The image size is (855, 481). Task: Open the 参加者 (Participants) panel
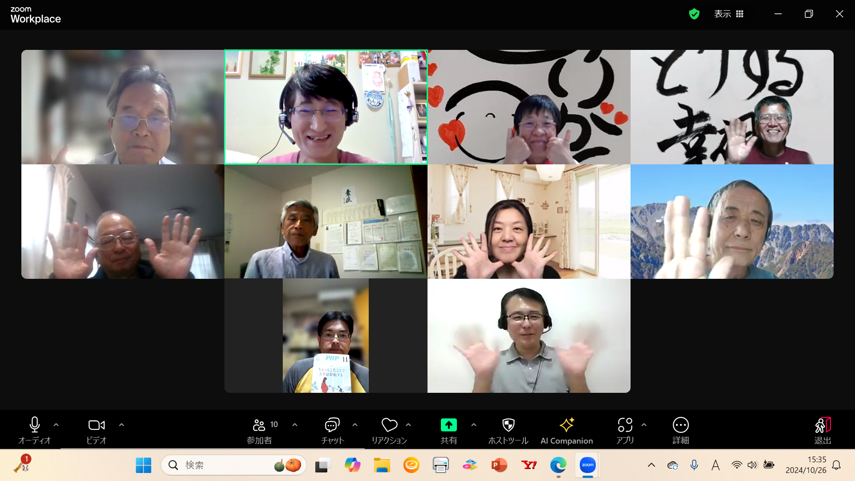[260, 430]
